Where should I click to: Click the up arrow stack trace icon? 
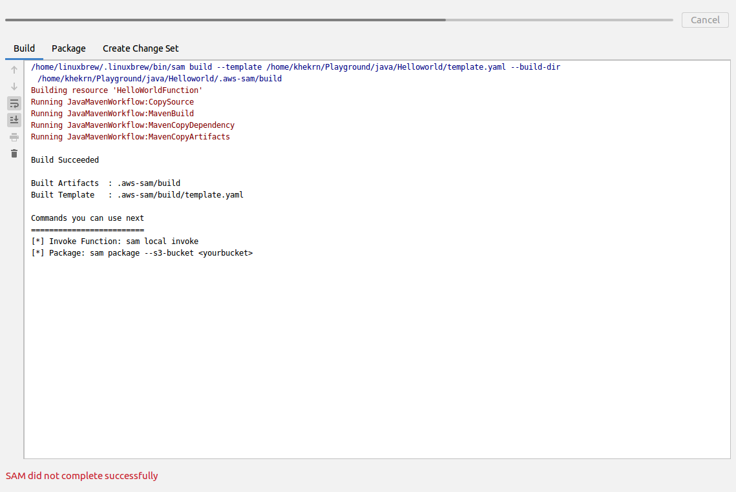click(14, 70)
